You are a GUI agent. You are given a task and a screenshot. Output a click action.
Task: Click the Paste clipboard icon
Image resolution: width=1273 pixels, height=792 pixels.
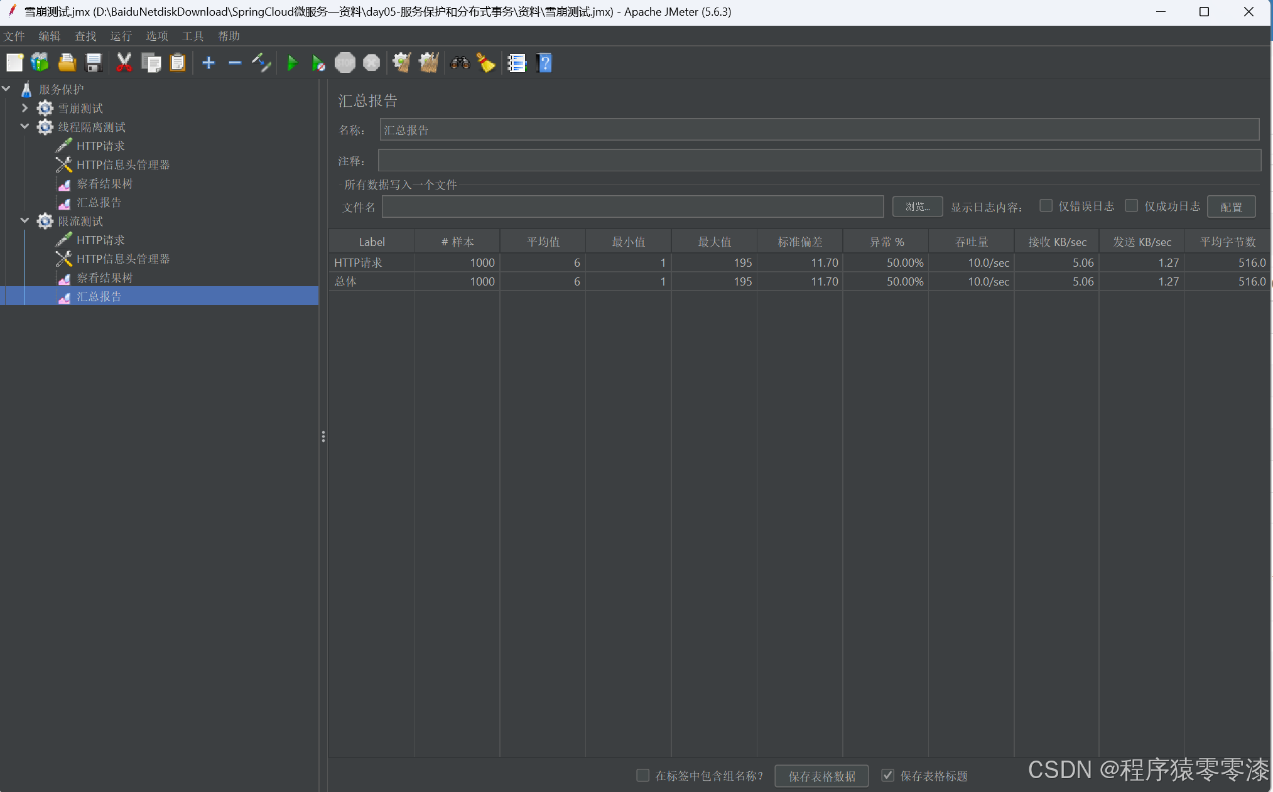[178, 63]
